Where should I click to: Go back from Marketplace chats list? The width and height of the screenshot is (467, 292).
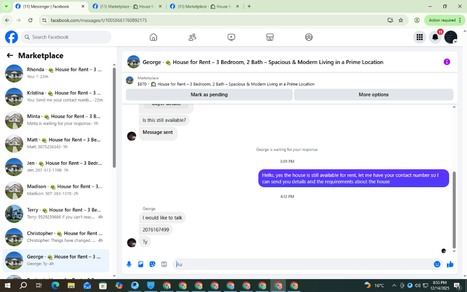[10, 56]
